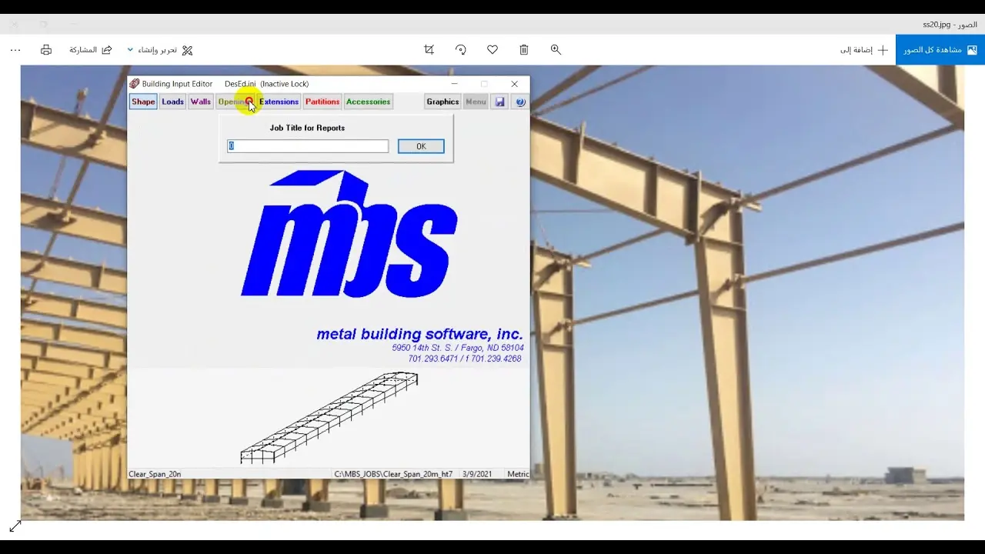The image size is (985, 554).
Task: Click the Photos crop tool icon
Action: pyautogui.click(x=429, y=49)
